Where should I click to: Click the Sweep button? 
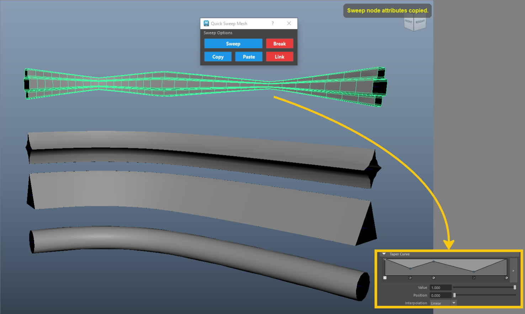(233, 44)
